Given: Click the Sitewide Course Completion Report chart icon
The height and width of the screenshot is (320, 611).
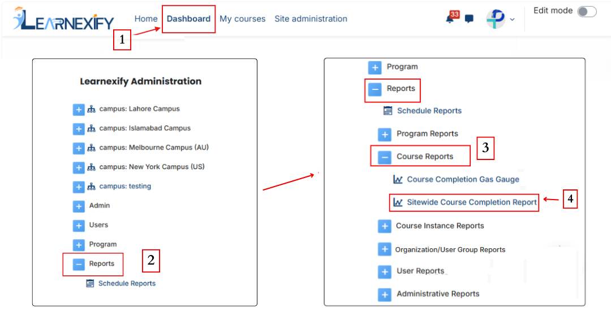Looking at the screenshot, I should pyautogui.click(x=398, y=202).
